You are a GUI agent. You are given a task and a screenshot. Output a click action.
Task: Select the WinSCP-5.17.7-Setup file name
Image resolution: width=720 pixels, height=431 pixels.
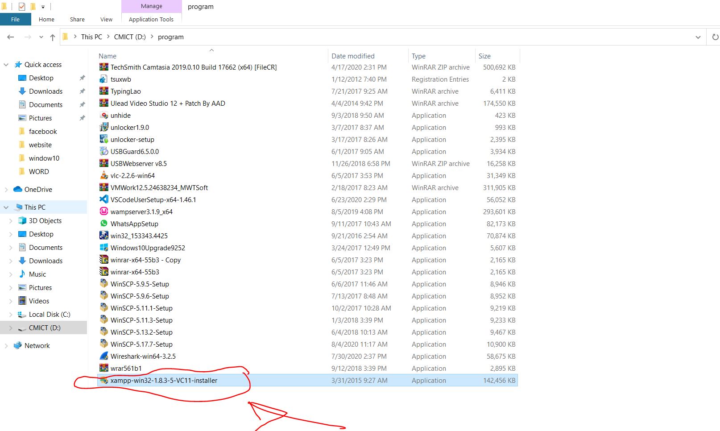(141, 344)
